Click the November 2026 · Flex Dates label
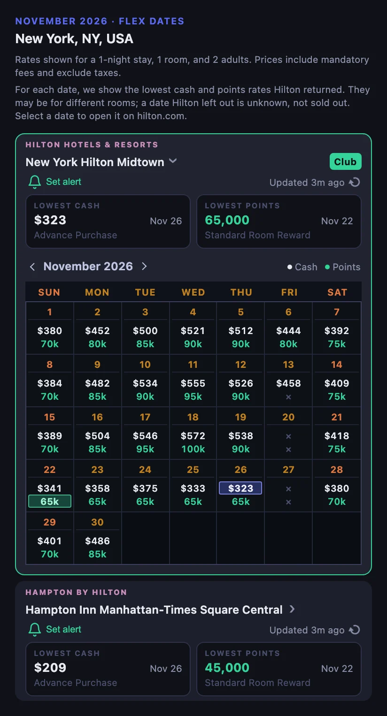The height and width of the screenshot is (716, 387). (100, 21)
